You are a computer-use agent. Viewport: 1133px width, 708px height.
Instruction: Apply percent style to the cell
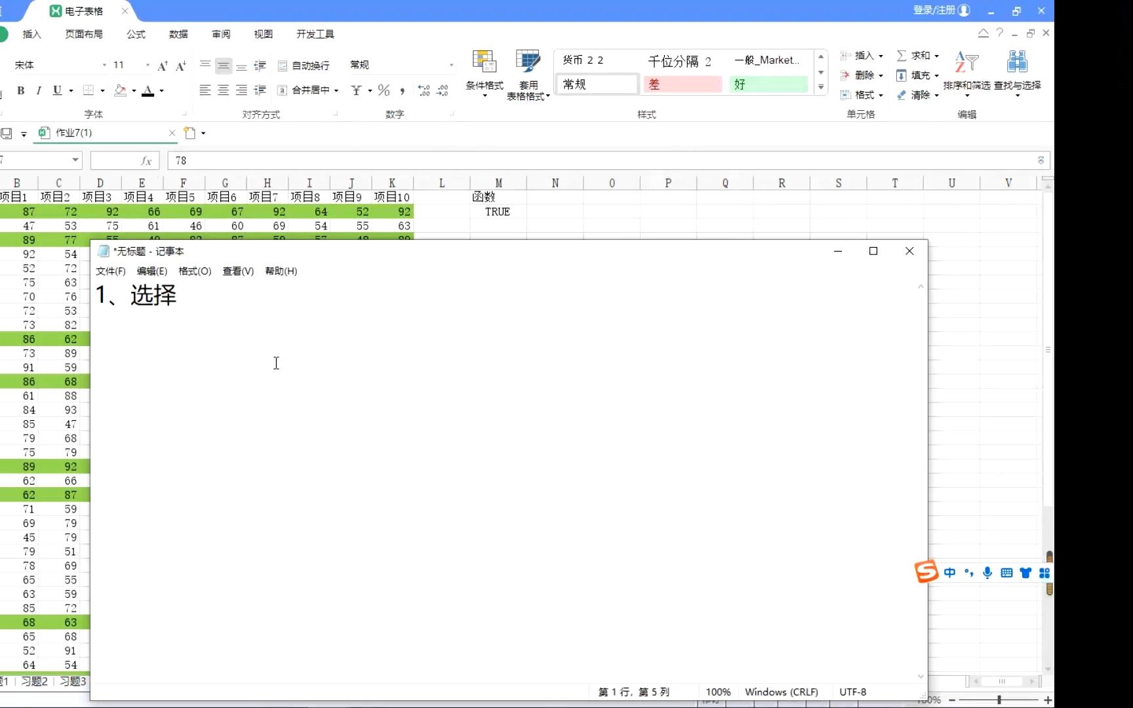[384, 90]
